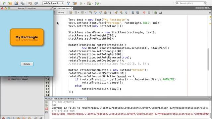Focus the Search input field

[x=191, y=3]
